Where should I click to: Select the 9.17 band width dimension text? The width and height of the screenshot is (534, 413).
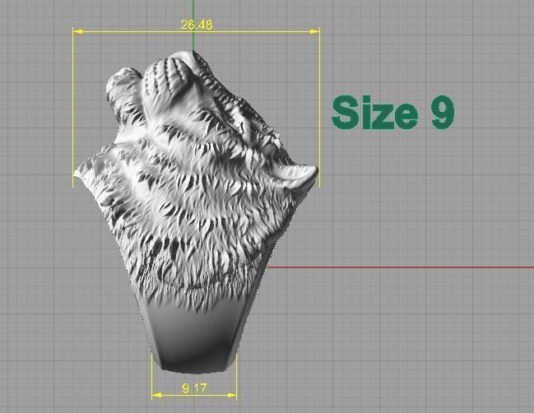click(x=194, y=388)
